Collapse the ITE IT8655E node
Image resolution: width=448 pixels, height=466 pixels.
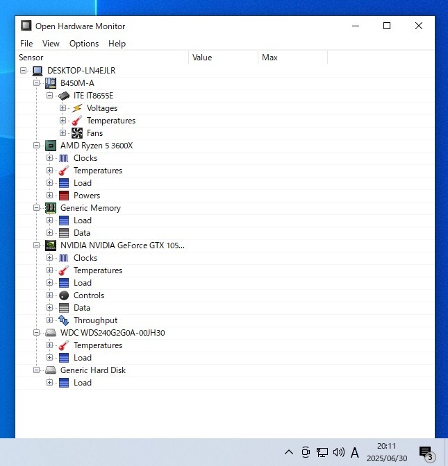50,96
